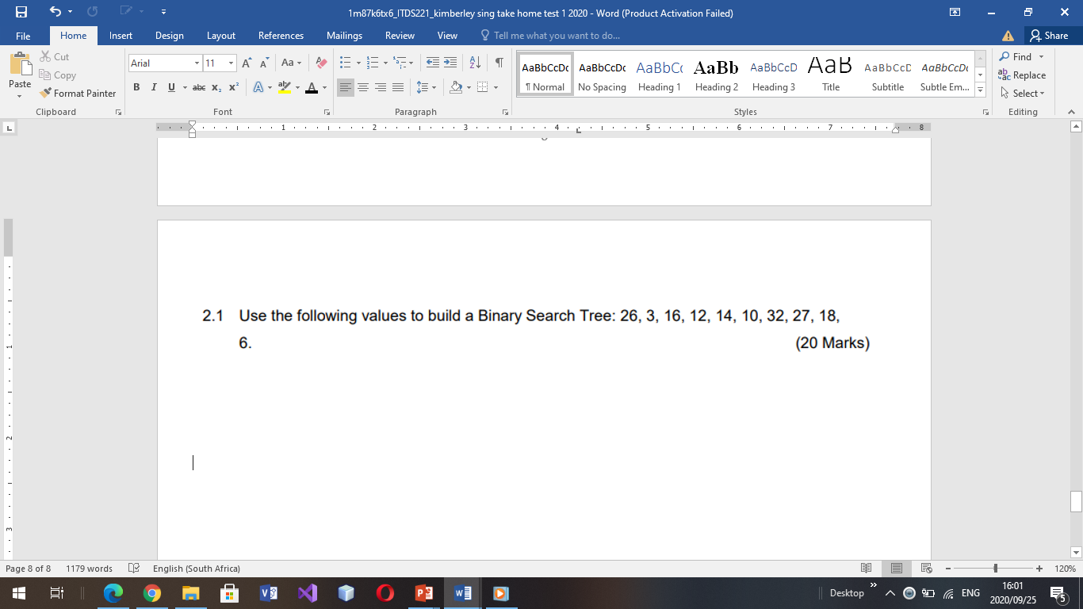Screen dimensions: 1083x609
Task: Open the Mailings ribbon tab
Action: point(344,35)
